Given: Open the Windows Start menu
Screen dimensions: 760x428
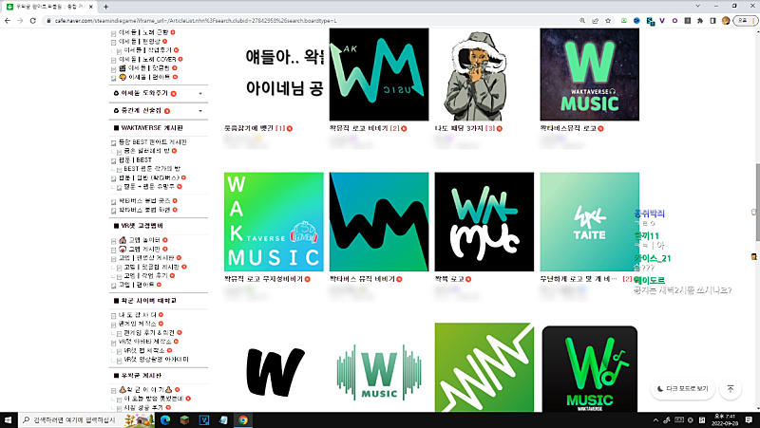Looking at the screenshot, I should pyautogui.click(x=8, y=420).
